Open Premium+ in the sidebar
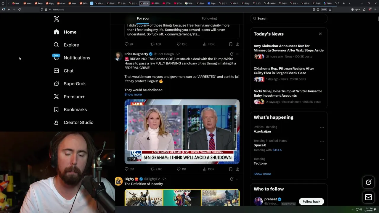The width and height of the screenshot is (379, 213). point(69,97)
